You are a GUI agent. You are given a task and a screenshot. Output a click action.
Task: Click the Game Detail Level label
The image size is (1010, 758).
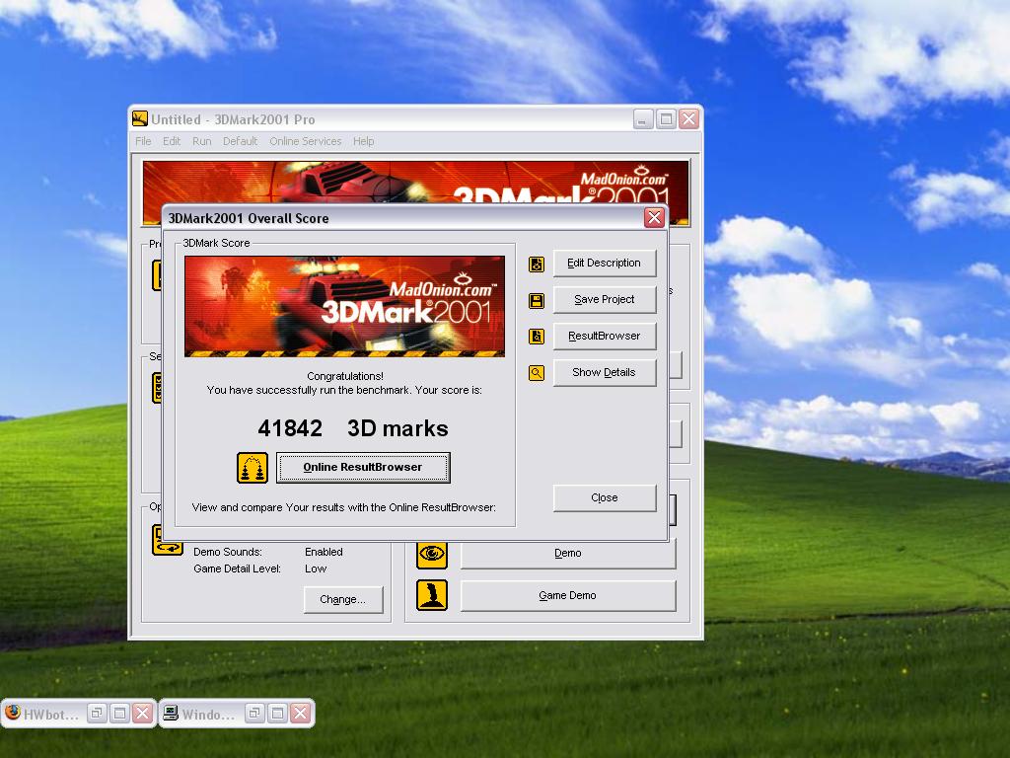point(237,568)
